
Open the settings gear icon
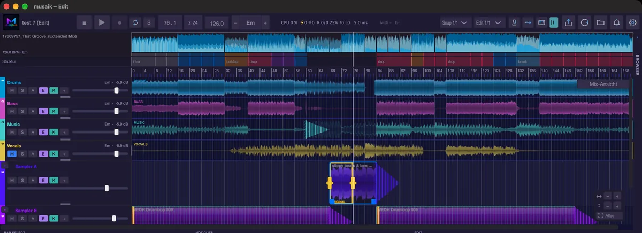(633, 23)
